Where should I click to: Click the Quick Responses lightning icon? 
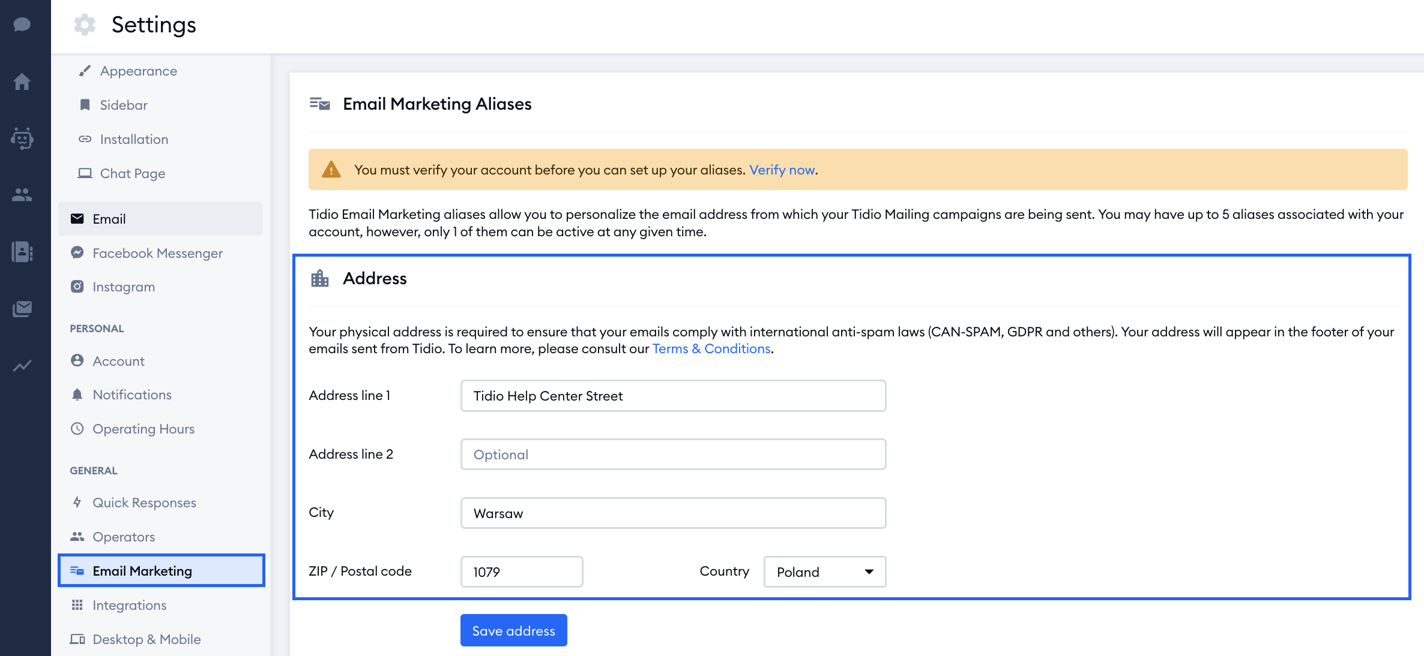click(x=77, y=502)
